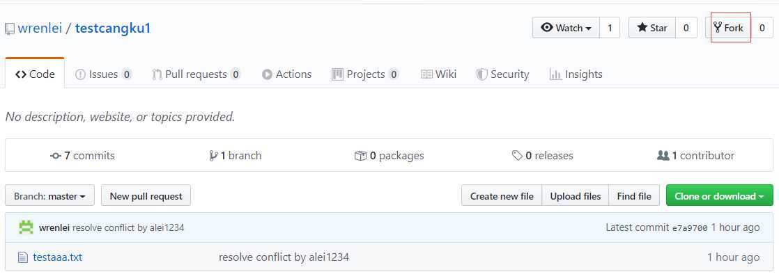Click the Upload files button
This screenshot has width=779, height=274.
576,196
